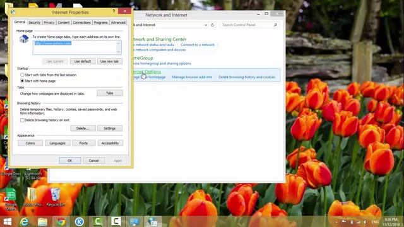Open the Privacy tab
Screen dimensions: 404x227
point(49,23)
